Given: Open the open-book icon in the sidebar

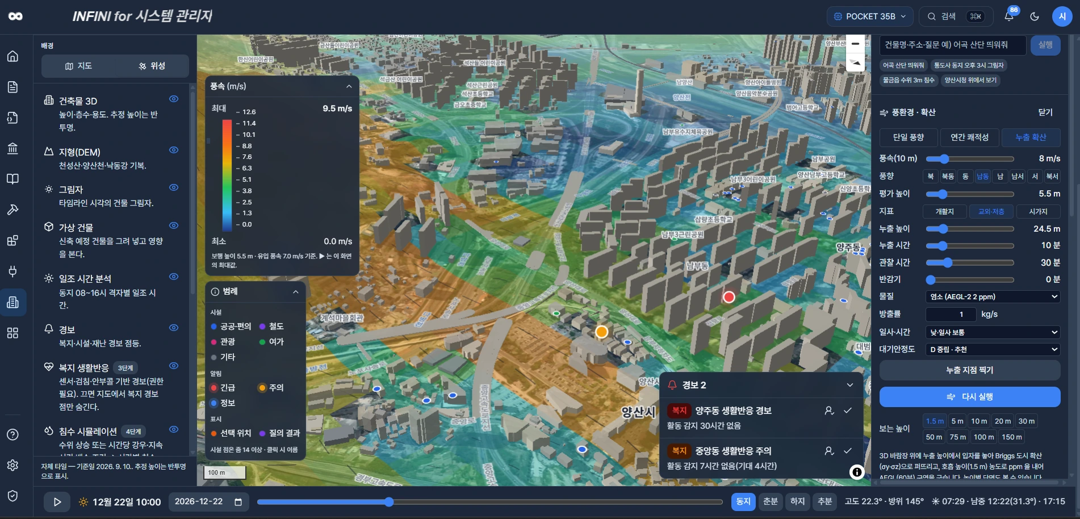Looking at the screenshot, I should 12,179.
